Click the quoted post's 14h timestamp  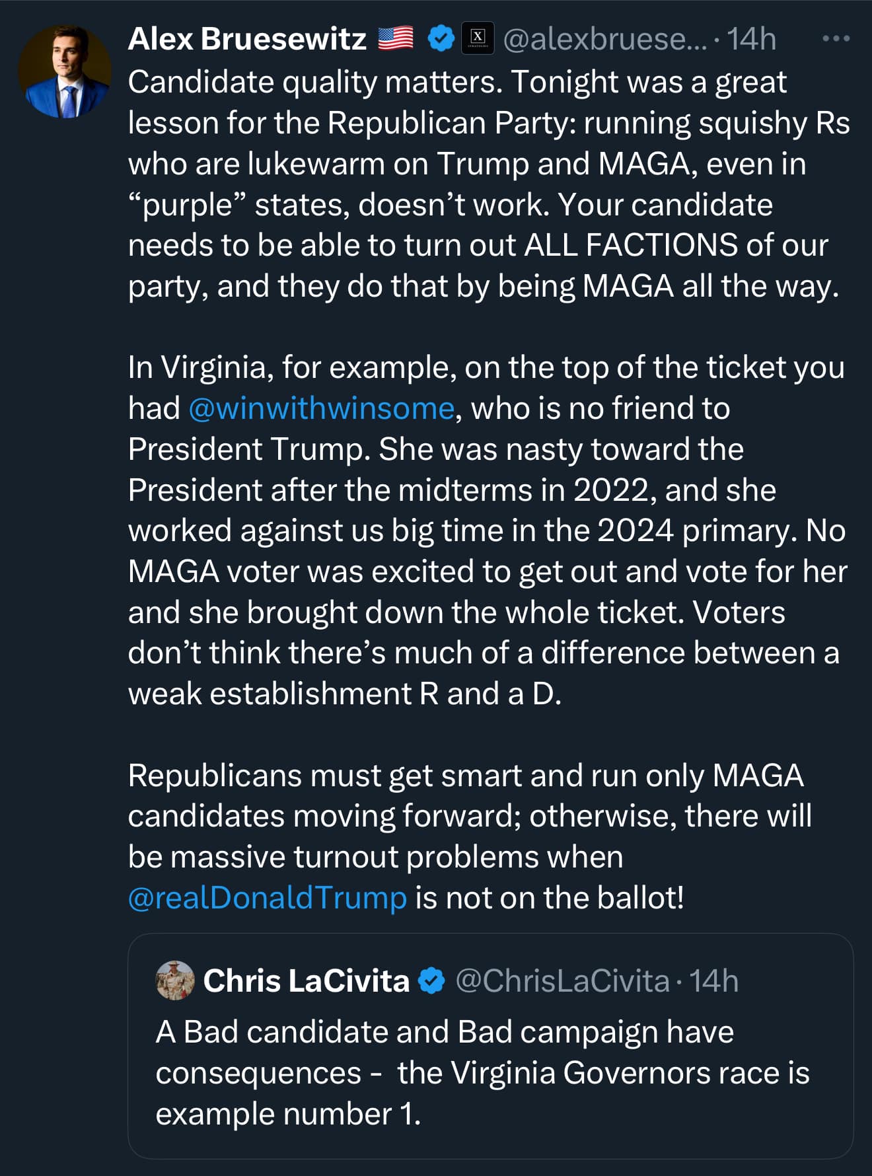point(714,980)
